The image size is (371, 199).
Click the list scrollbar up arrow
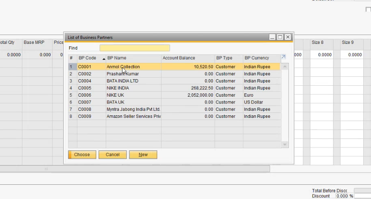[285, 67]
